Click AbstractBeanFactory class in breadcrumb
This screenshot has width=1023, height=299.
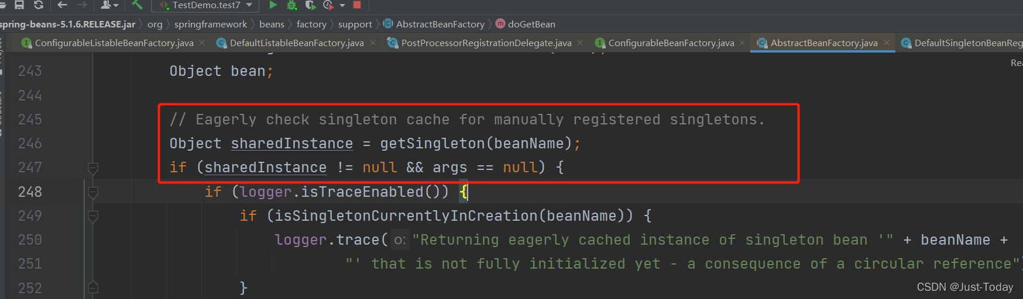[x=434, y=24]
